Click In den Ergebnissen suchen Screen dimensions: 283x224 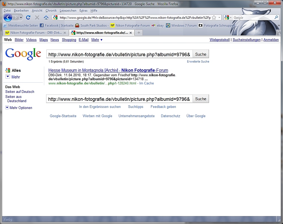(x=100, y=107)
